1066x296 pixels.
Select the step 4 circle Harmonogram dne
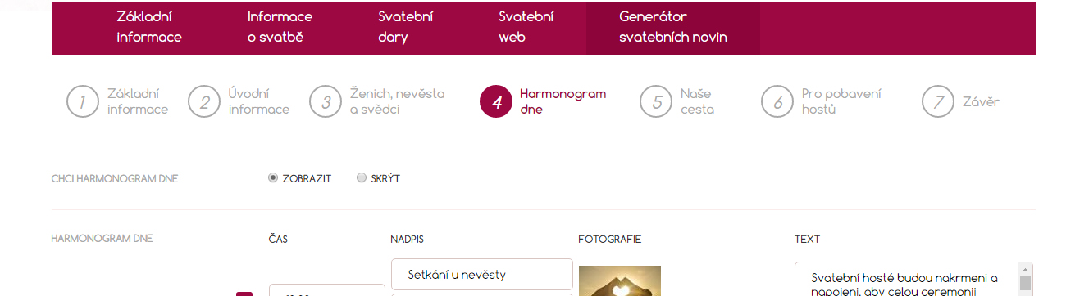tap(496, 101)
